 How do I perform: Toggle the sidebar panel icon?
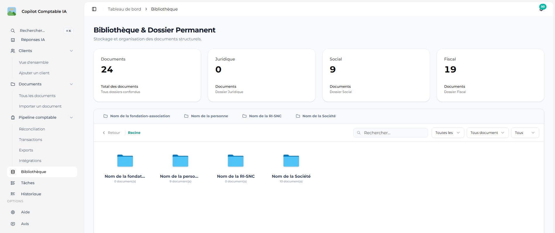(x=94, y=9)
